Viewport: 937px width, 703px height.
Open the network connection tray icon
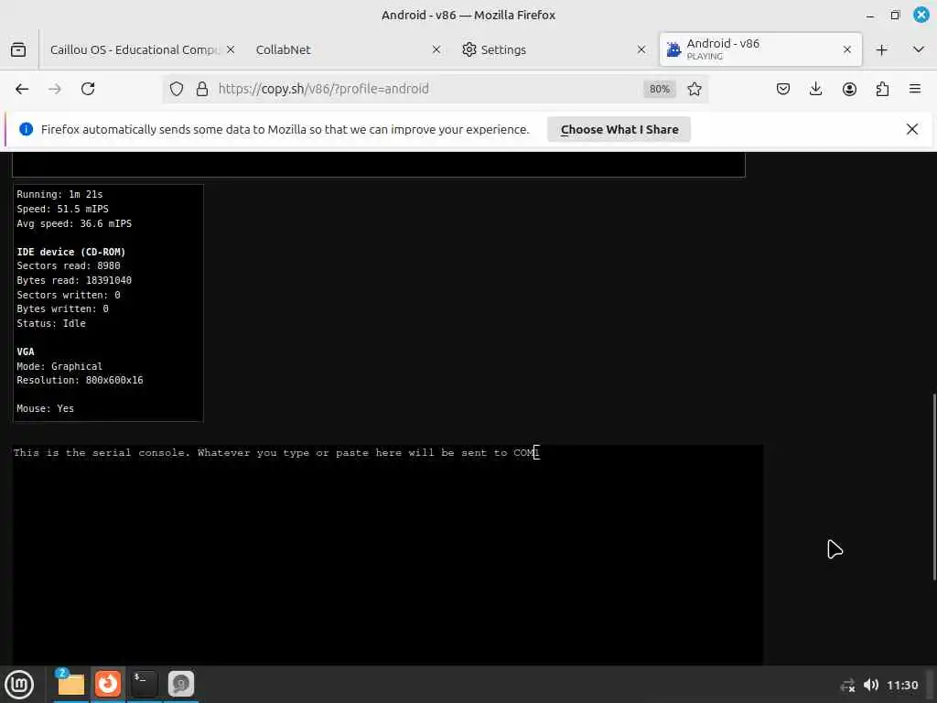pos(847,685)
